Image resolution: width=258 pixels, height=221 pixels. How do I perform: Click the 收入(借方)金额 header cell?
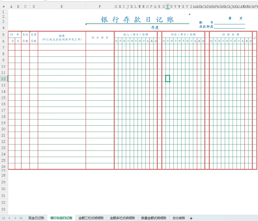tap(136, 34)
